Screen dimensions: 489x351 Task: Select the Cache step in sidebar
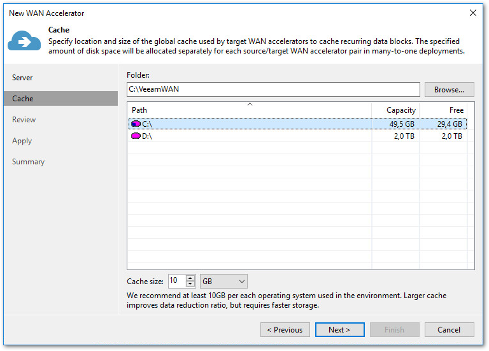click(23, 99)
